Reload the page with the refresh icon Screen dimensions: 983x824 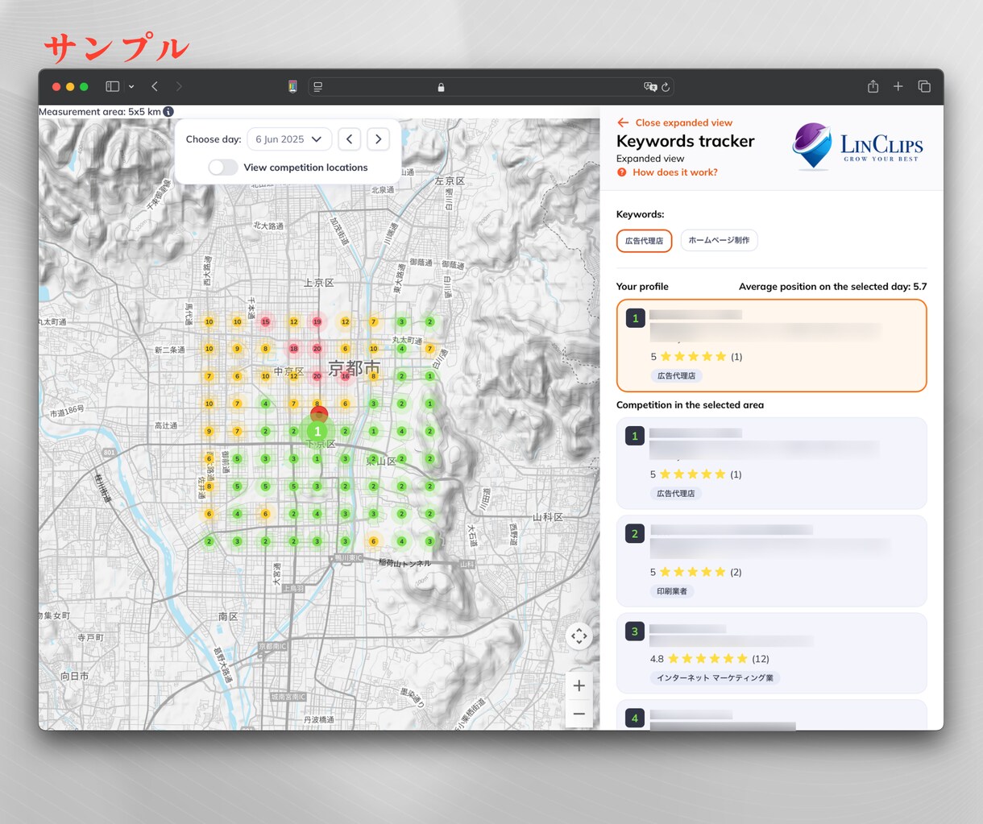pos(666,86)
